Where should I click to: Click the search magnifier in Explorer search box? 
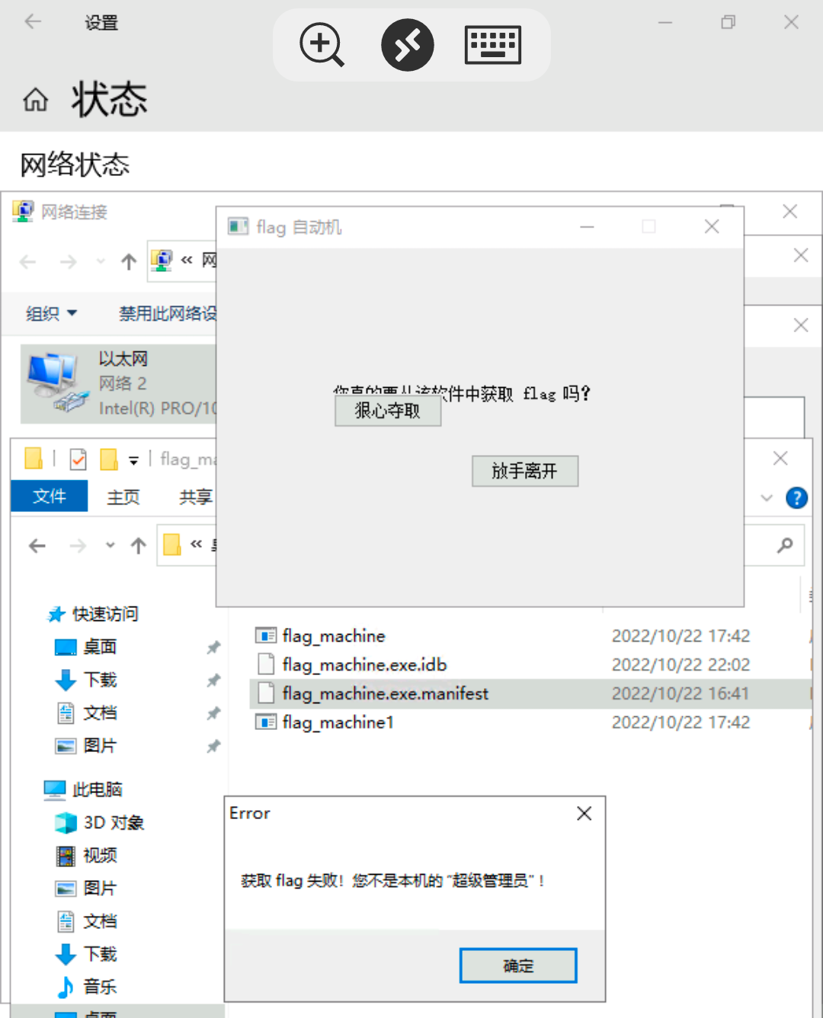(784, 546)
